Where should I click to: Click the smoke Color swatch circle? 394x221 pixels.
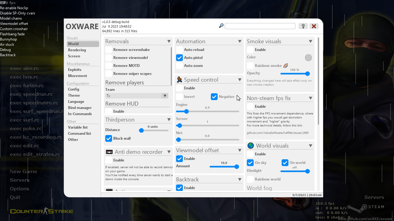click(308, 58)
